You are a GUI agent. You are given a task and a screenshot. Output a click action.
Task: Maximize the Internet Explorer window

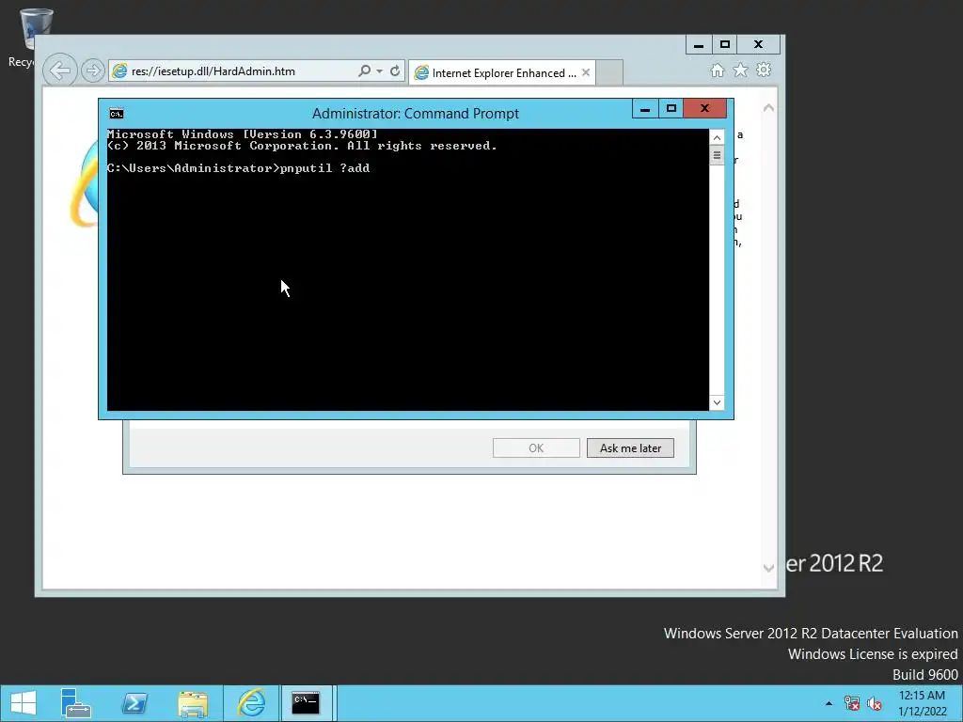coord(725,45)
